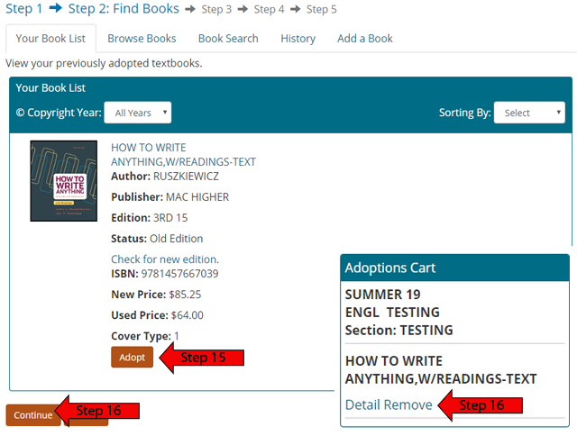Click the Step 2: Find Books breadcrumb
This screenshot has height=436, width=577.
124,8
